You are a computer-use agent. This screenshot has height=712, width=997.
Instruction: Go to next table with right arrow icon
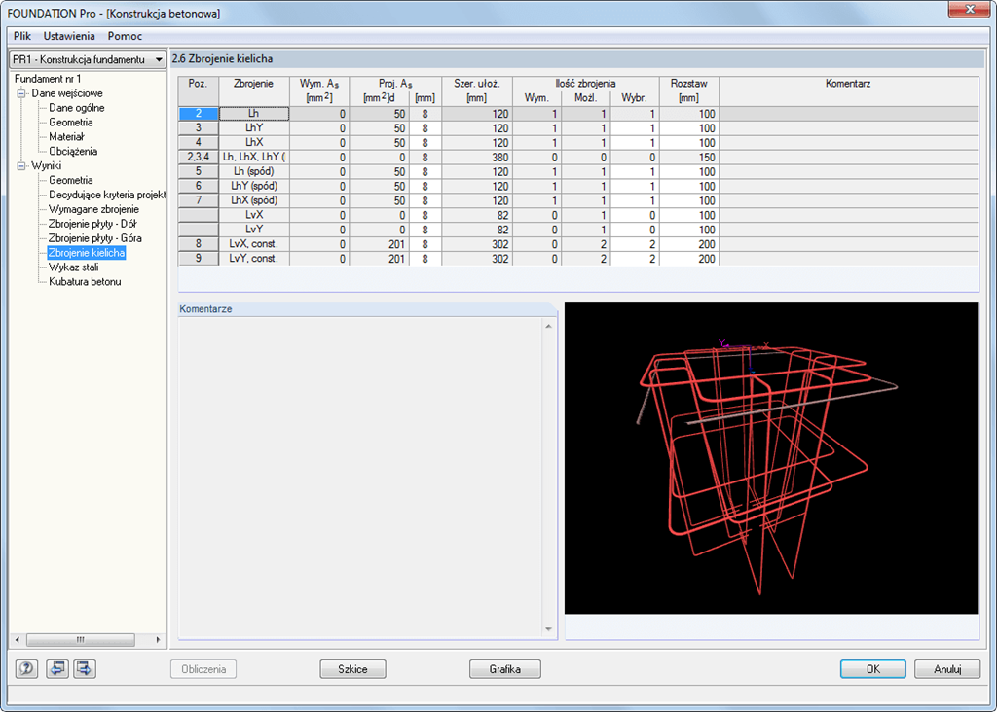tap(85, 669)
